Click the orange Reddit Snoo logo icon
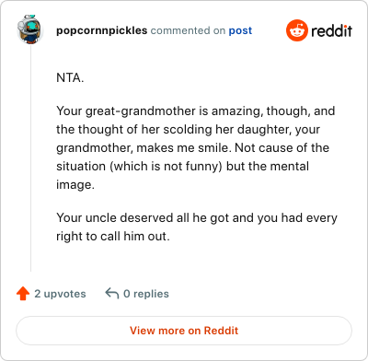 click(x=296, y=30)
